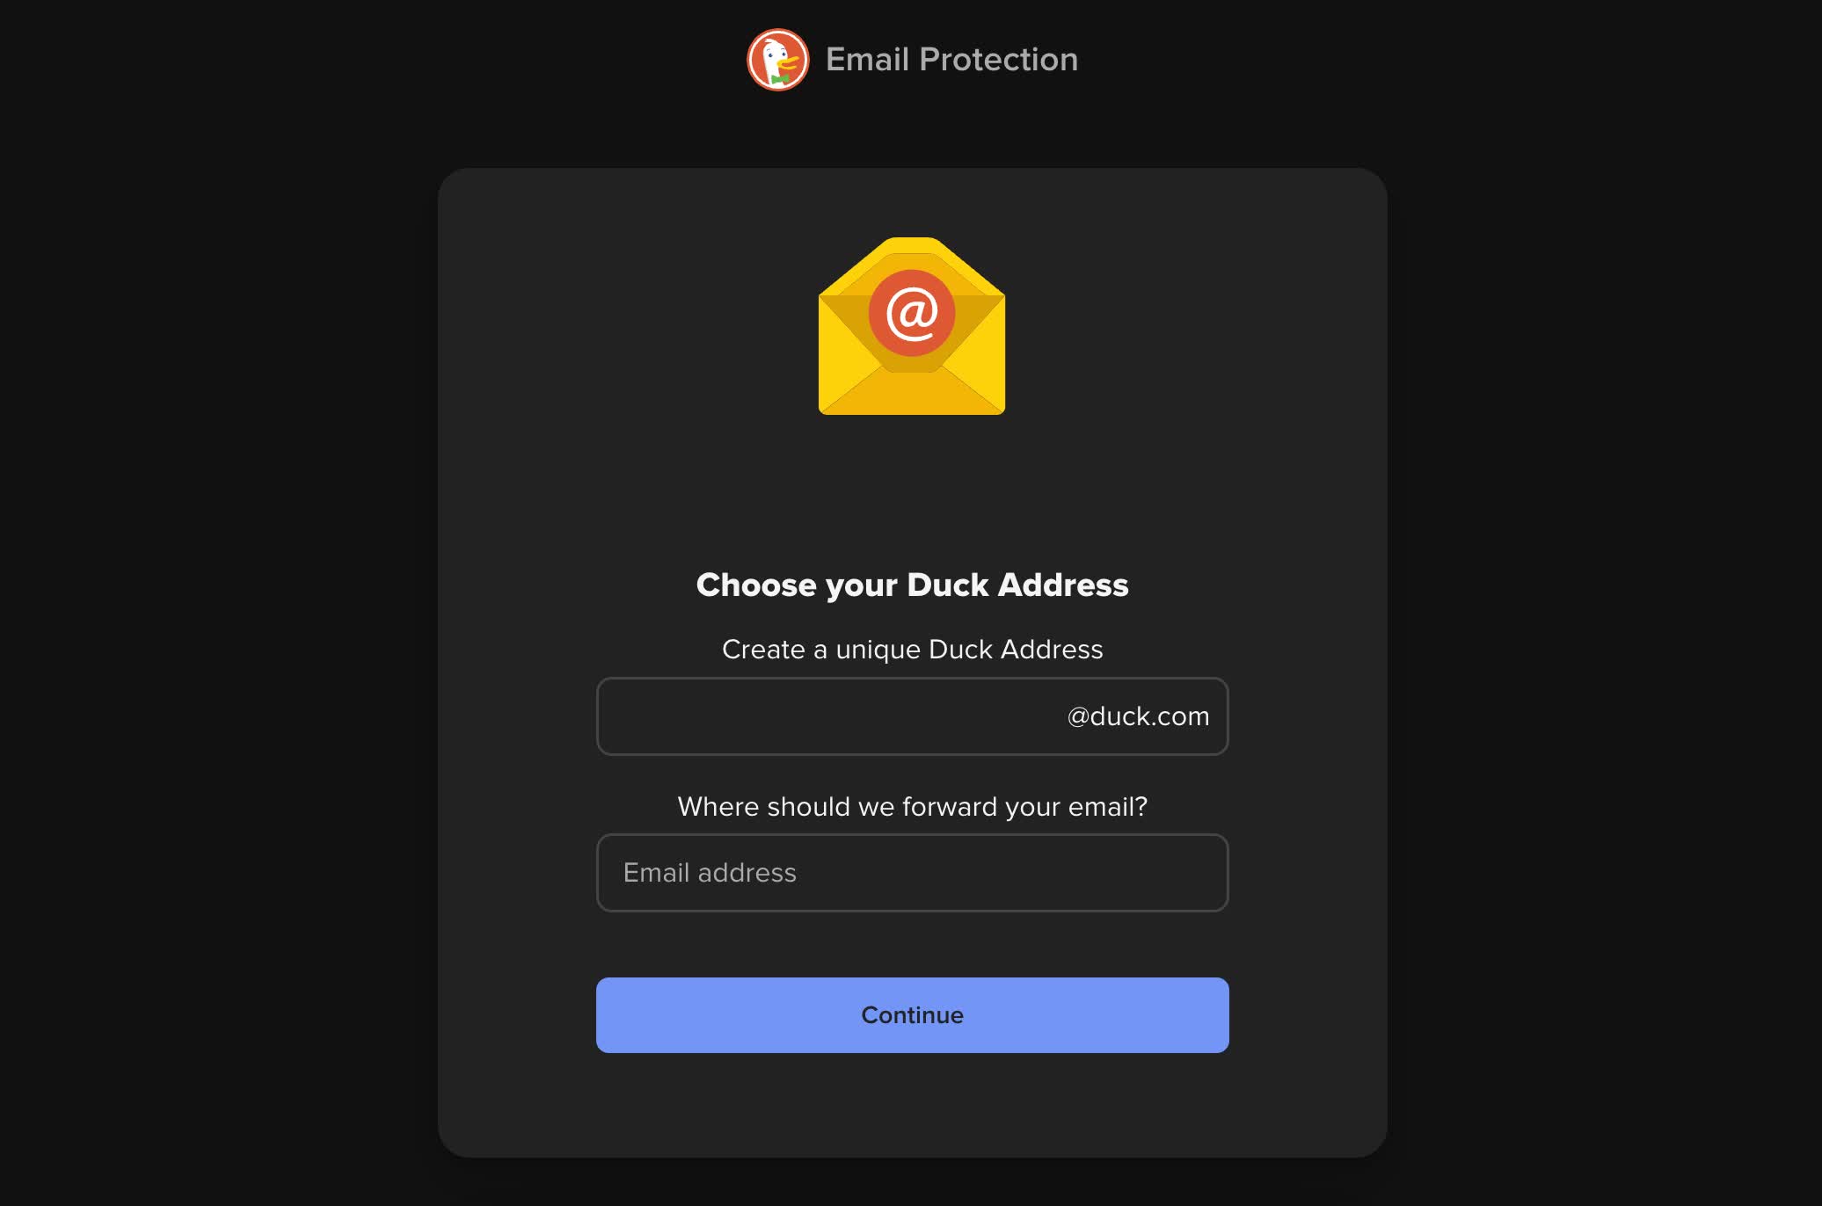Click the yellow envelope illustration

pyautogui.click(x=912, y=326)
